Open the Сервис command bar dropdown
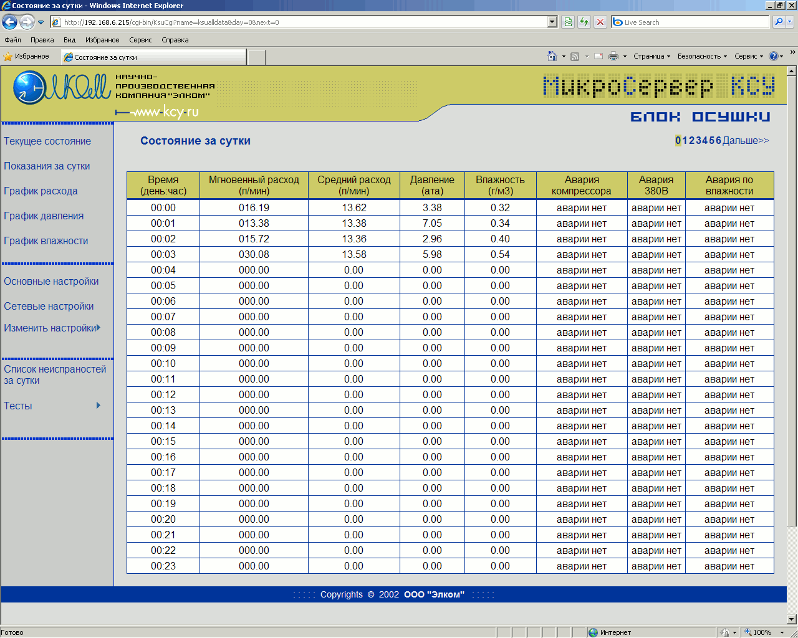Image resolution: width=798 pixels, height=638 pixels. pyautogui.click(x=749, y=57)
